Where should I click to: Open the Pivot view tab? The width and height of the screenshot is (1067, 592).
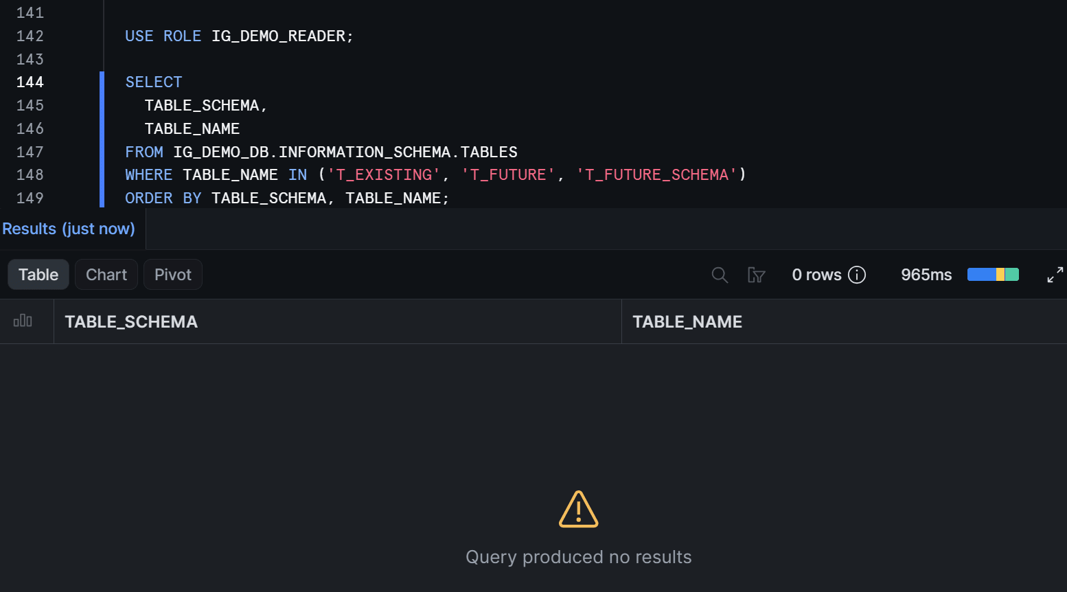(173, 275)
